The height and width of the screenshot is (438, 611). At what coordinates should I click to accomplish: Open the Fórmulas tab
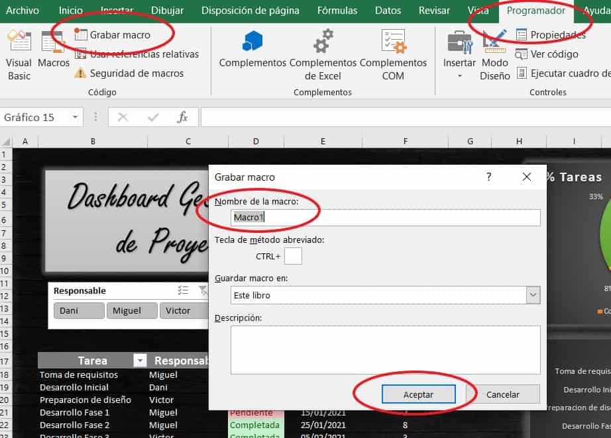(337, 11)
